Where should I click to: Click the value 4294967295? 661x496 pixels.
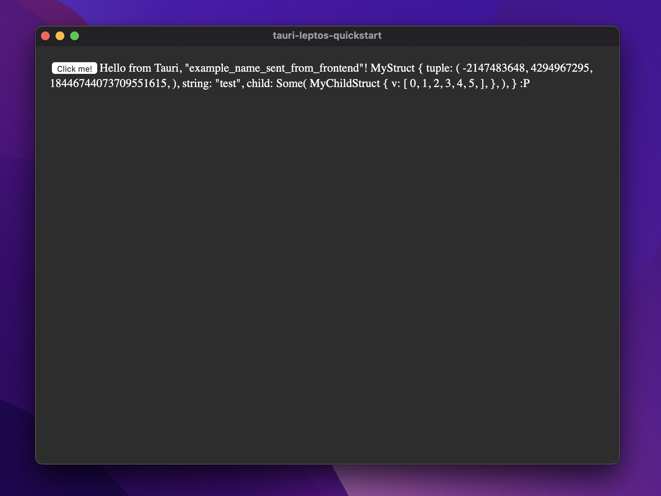(x=560, y=68)
